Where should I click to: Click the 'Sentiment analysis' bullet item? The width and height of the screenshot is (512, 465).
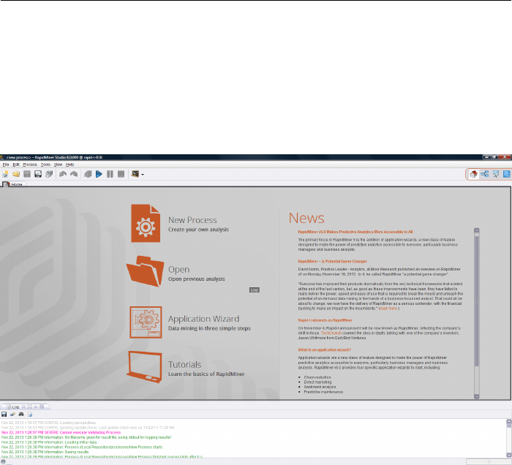click(x=320, y=387)
